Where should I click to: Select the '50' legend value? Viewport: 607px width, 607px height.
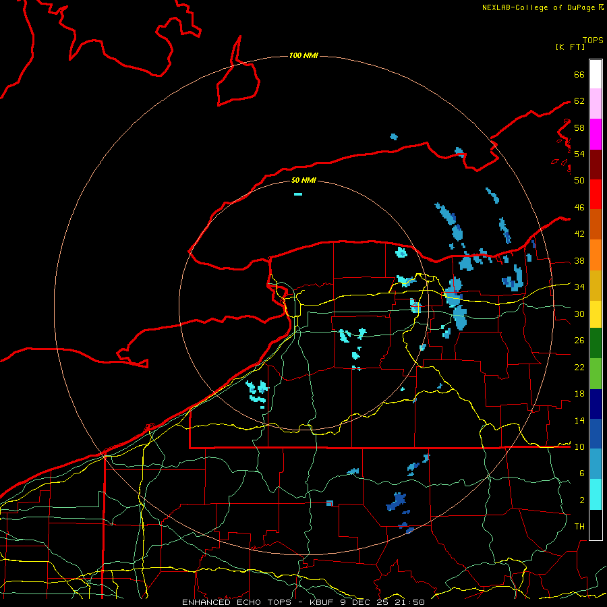point(579,180)
